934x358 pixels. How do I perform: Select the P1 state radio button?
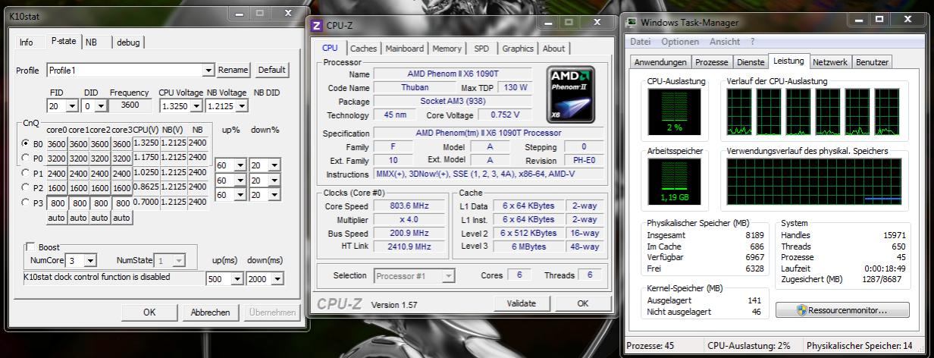[x=26, y=173]
